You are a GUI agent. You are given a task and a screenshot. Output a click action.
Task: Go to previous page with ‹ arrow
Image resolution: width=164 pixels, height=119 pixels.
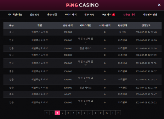tap(52, 113)
